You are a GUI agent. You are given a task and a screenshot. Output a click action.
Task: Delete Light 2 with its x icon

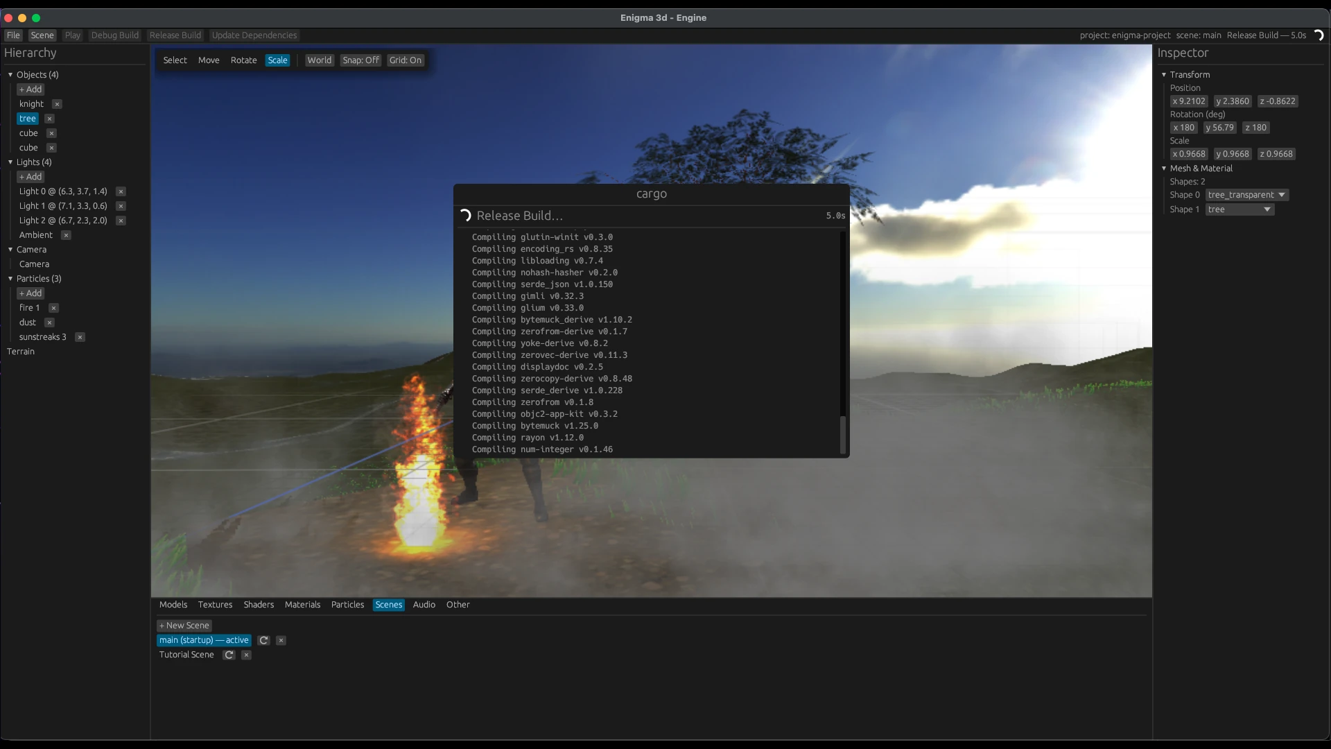(x=121, y=221)
